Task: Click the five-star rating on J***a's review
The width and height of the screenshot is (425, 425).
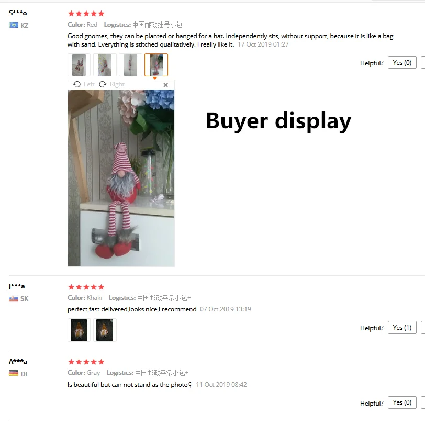Action: [x=86, y=287]
